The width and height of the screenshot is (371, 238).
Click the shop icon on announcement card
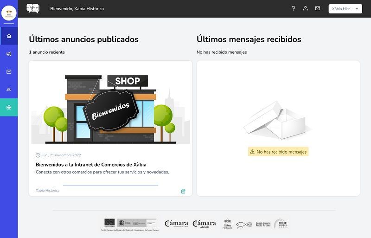pos(183,191)
